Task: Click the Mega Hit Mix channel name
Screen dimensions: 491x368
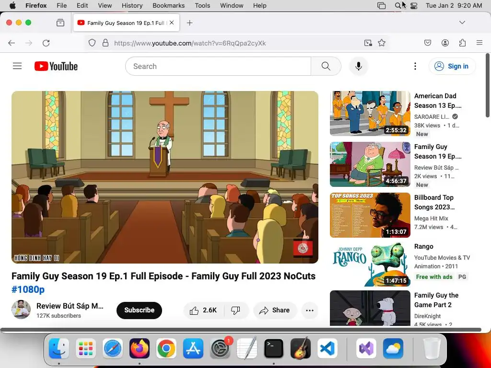Action: 431,218
